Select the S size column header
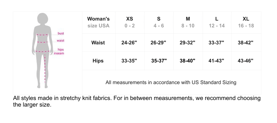The image size is (277, 123). (159, 22)
